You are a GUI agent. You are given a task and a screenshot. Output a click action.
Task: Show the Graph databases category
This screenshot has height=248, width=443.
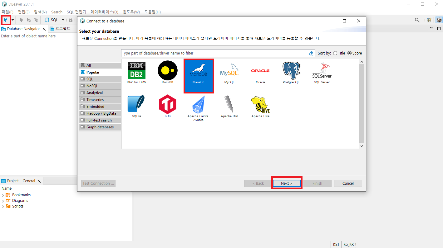[100, 127]
